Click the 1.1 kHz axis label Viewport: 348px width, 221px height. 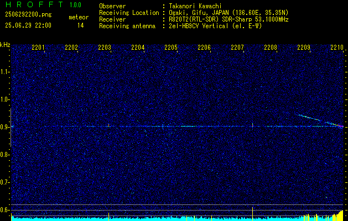(5, 72)
